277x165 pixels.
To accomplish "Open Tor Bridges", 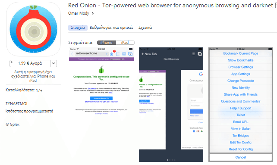I will (241, 136).
